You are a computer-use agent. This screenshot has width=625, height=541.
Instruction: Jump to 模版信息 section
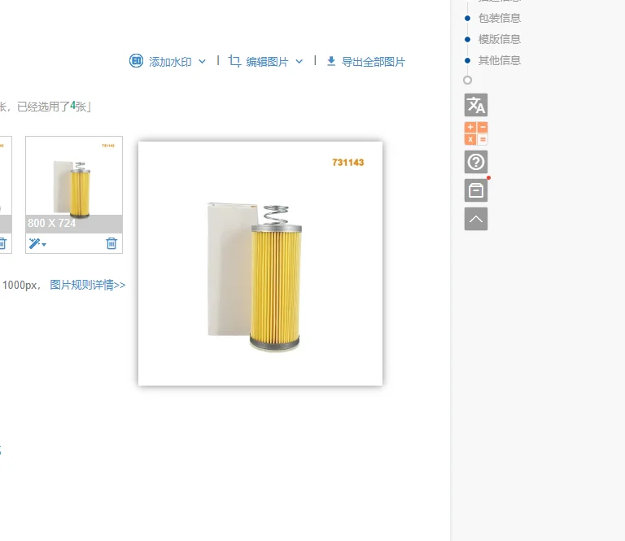point(500,39)
